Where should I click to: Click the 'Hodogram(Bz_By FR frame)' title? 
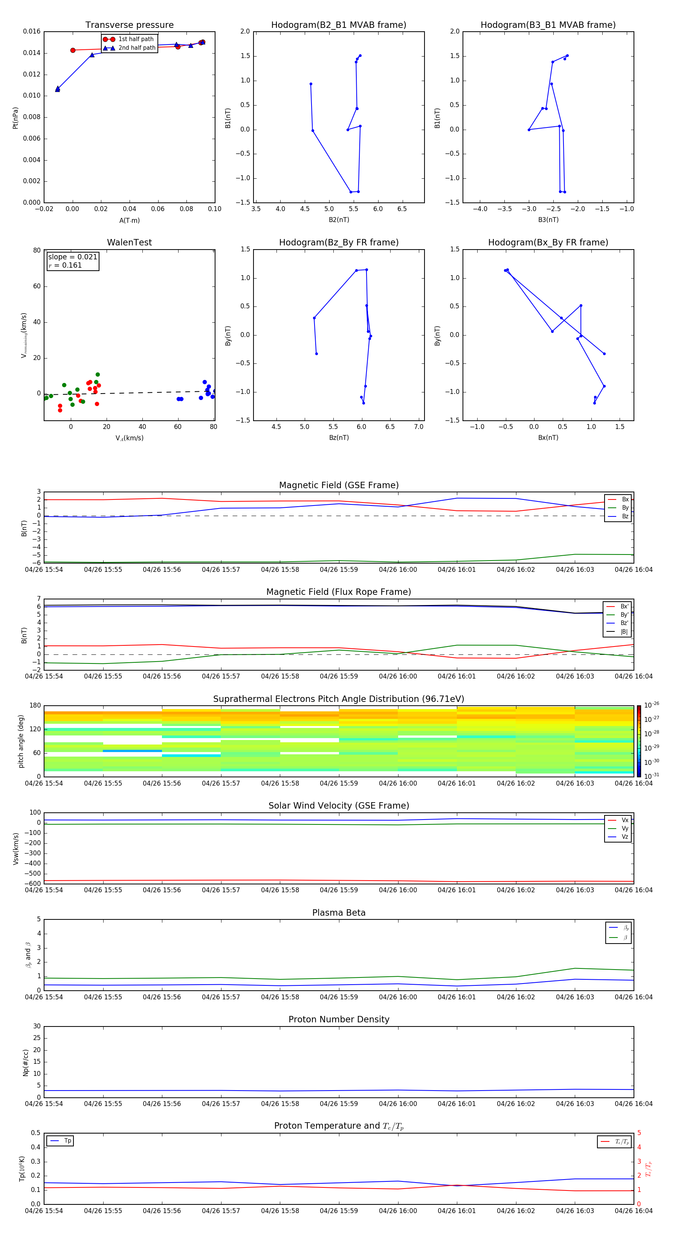tap(339, 242)
